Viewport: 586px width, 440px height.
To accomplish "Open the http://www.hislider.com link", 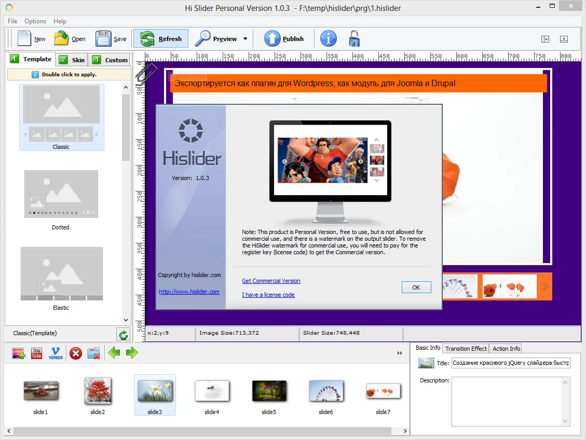I will (x=189, y=292).
